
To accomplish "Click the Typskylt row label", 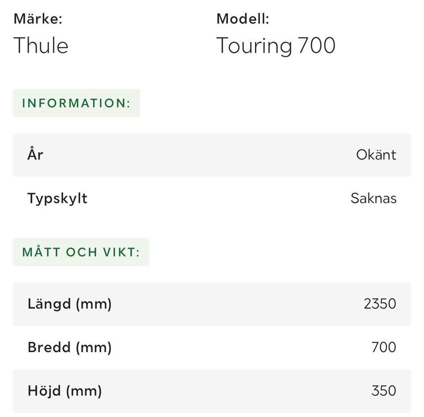I will tap(57, 198).
